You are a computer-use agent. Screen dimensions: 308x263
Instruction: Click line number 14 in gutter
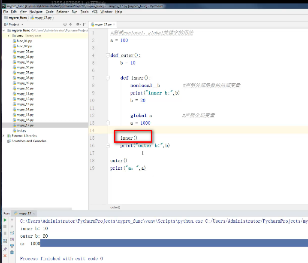pyautogui.click(x=92, y=130)
